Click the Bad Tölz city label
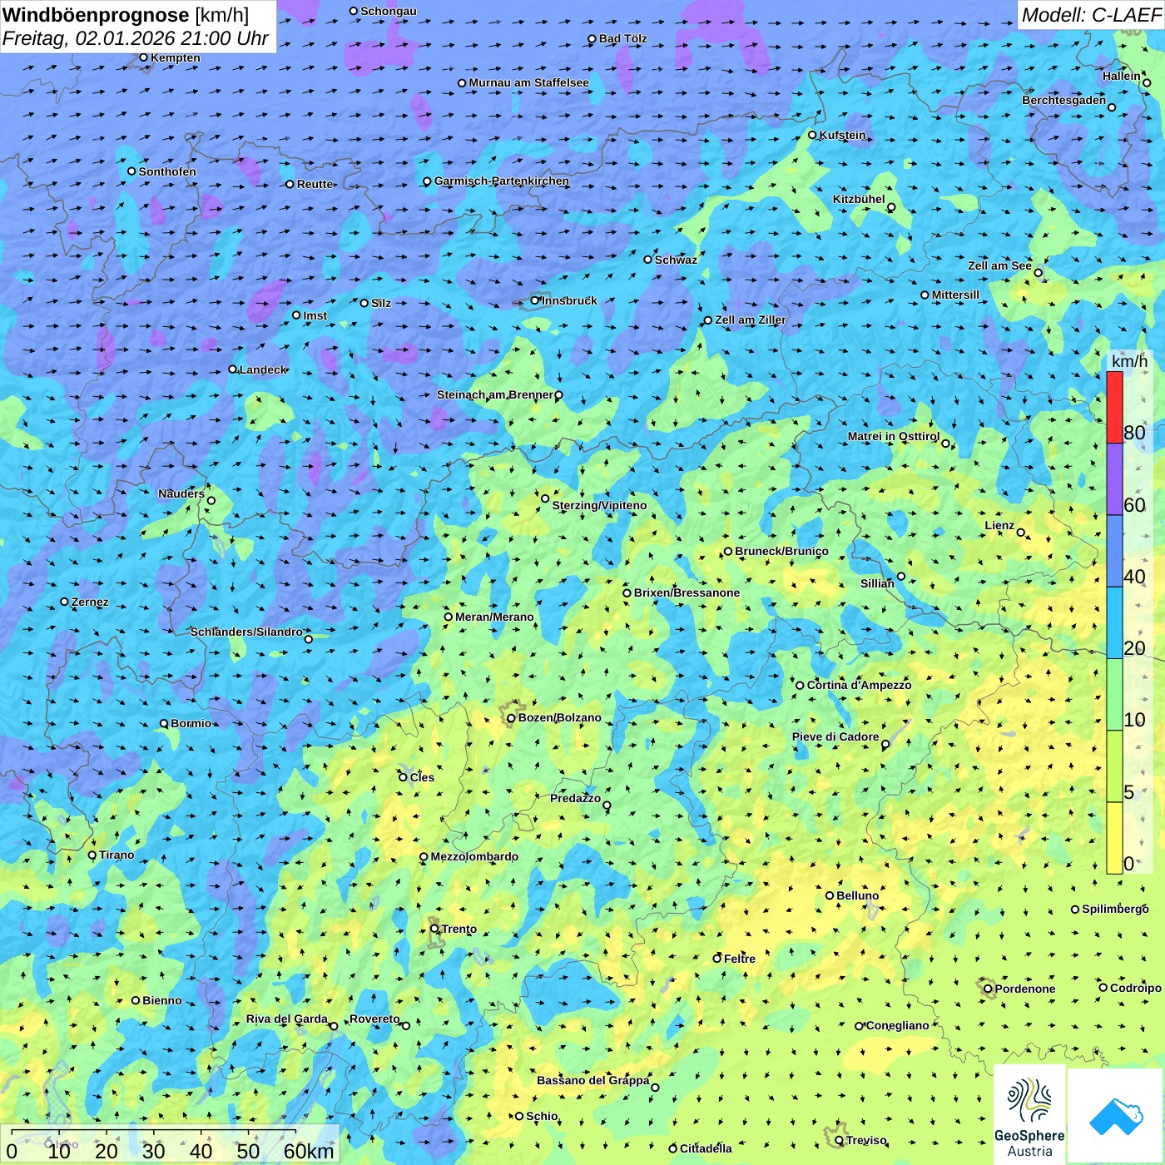This screenshot has width=1165, height=1165. [622, 38]
